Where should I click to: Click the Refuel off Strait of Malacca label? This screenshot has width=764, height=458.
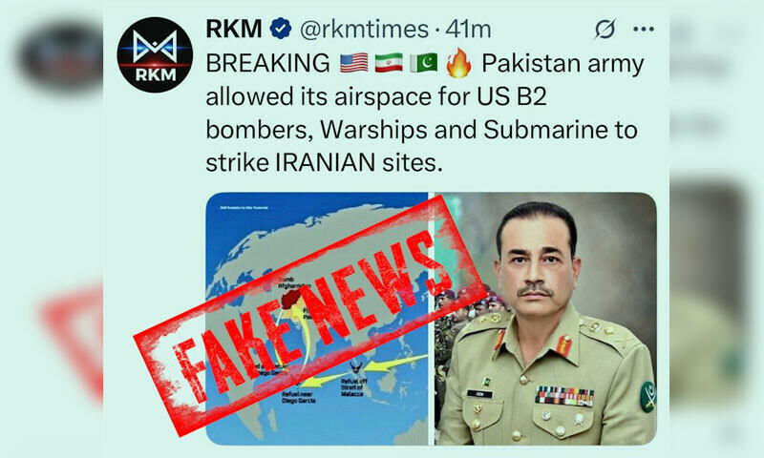pos(352,387)
